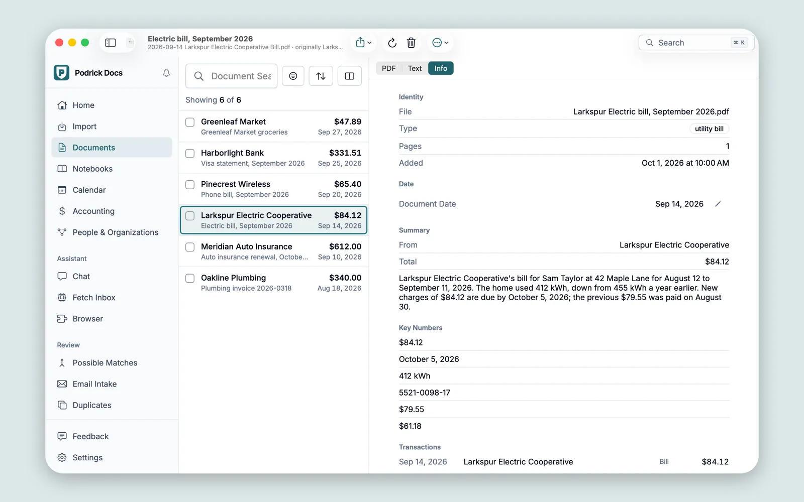Open the Browser item
The image size is (804, 502).
tap(112, 319)
